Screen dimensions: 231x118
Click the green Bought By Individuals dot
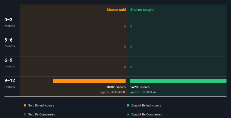tap(128, 105)
